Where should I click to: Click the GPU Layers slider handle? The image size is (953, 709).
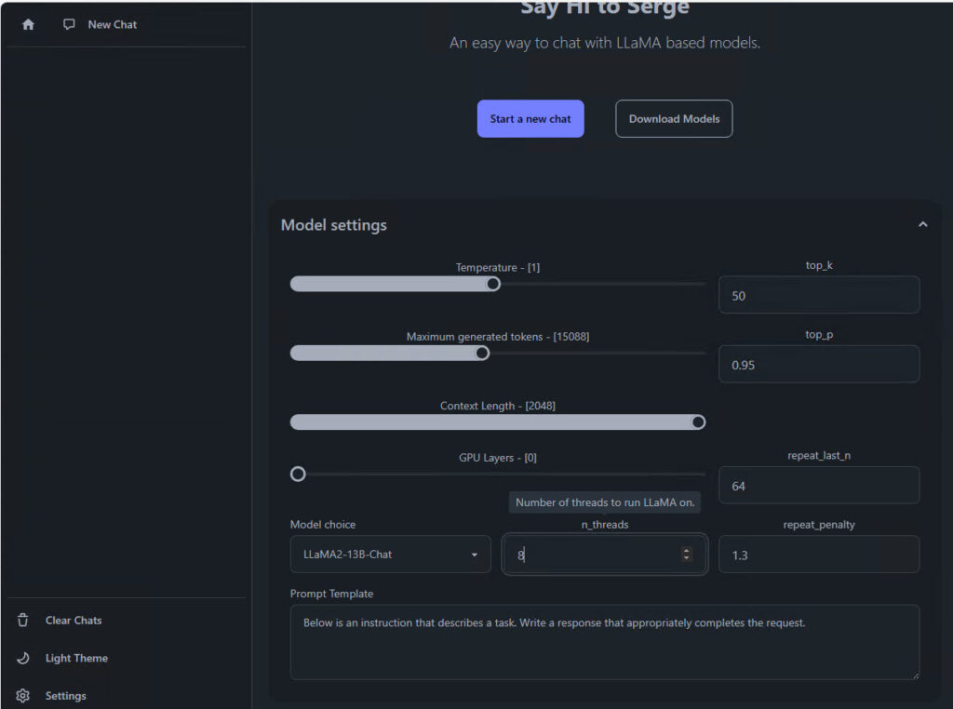point(298,474)
